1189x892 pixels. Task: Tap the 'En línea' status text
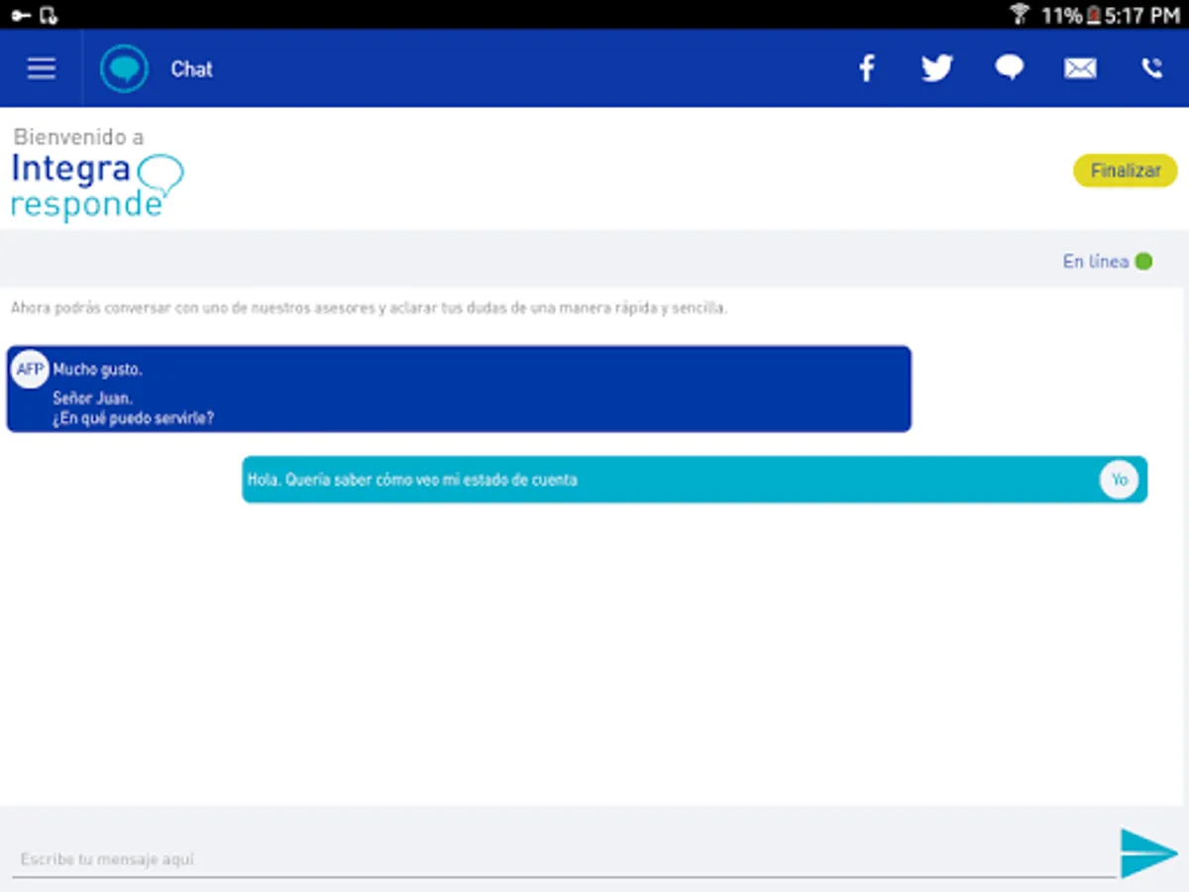(x=1095, y=262)
